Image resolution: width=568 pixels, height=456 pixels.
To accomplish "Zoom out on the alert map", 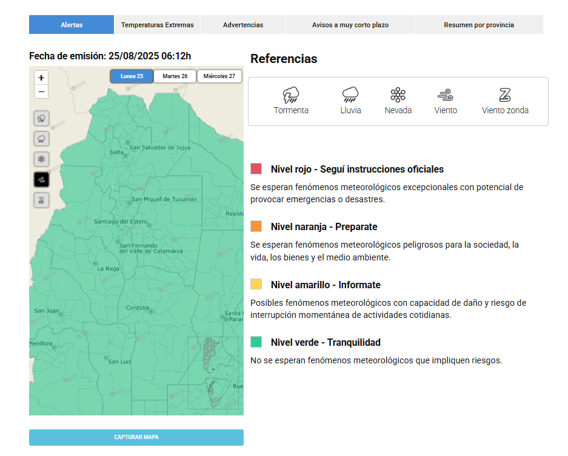I will [41, 92].
